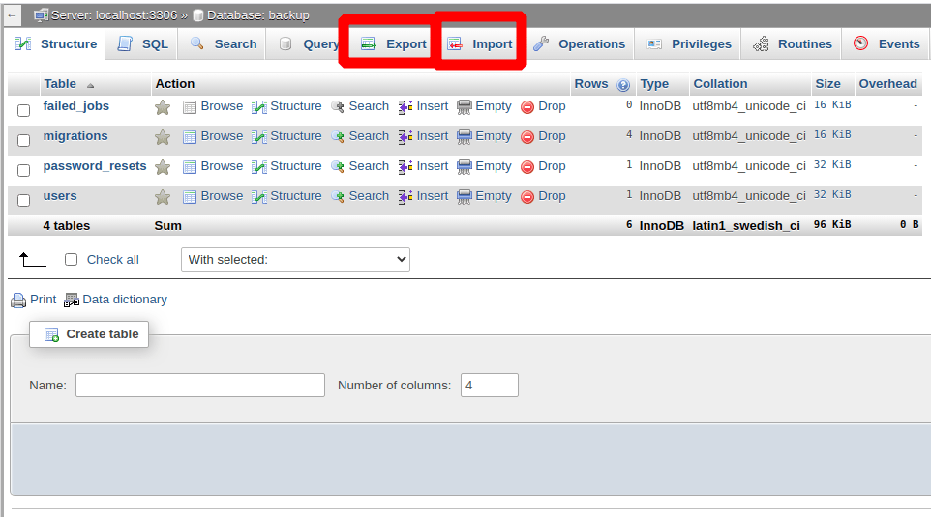This screenshot has width=931, height=517.
Task: Sort by Table column header arrow
Action: pos(90,85)
